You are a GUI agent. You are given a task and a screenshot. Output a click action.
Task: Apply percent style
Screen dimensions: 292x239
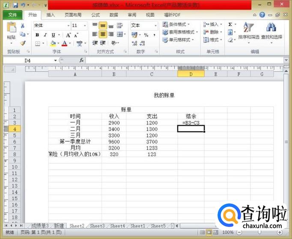(x=146, y=35)
